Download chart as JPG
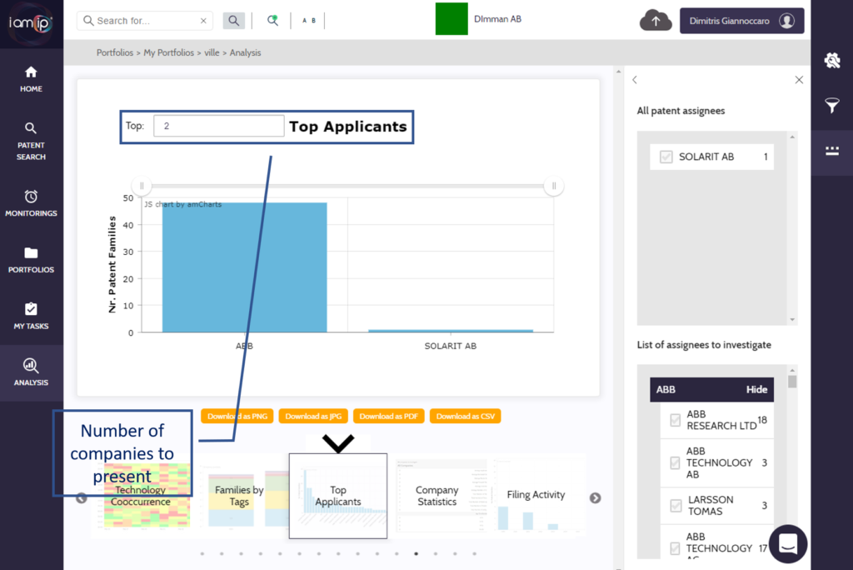Image resolution: width=853 pixels, height=570 pixels. click(x=313, y=417)
